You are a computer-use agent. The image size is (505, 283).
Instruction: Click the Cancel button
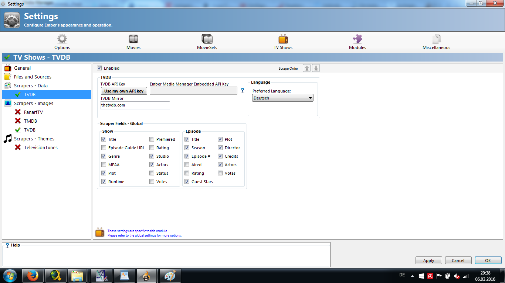point(458,261)
